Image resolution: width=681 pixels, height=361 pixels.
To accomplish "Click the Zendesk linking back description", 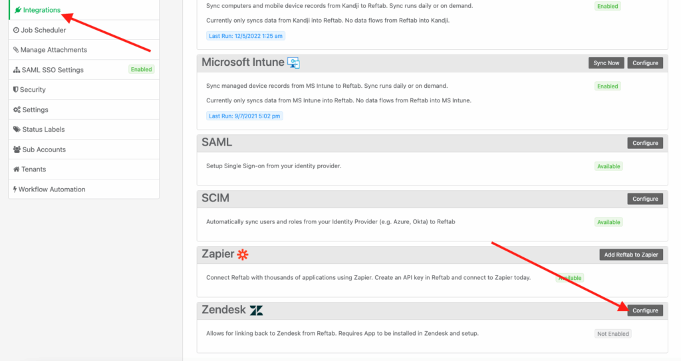I will click(x=342, y=334).
